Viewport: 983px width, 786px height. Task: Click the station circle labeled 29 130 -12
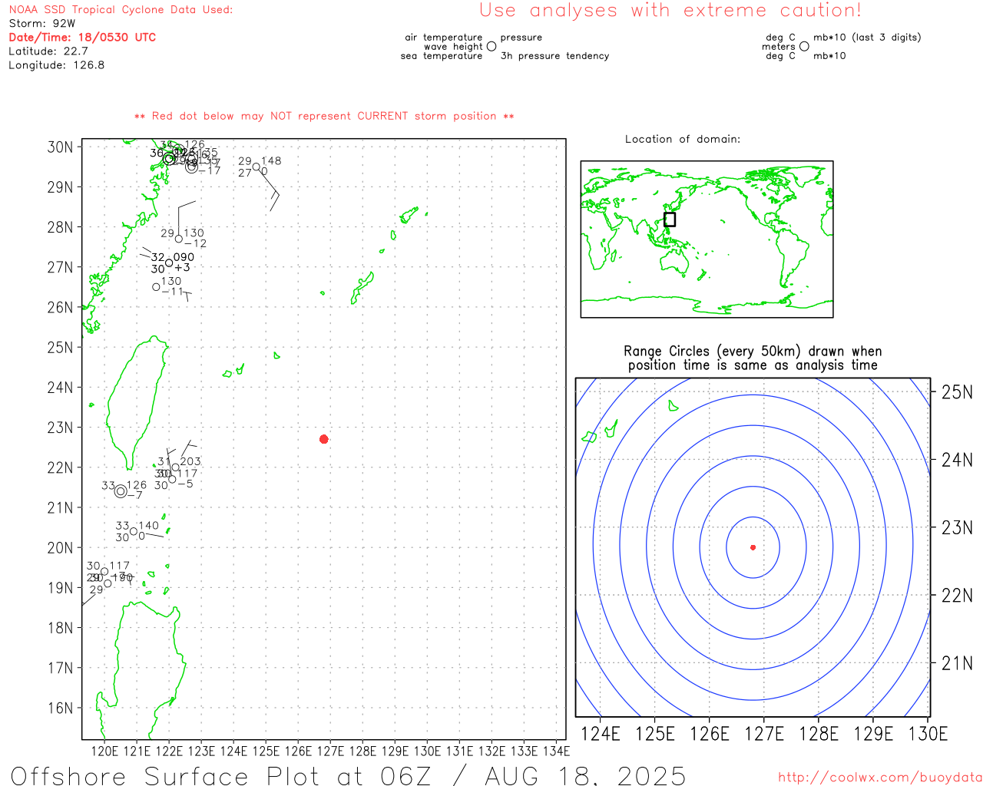tap(179, 239)
